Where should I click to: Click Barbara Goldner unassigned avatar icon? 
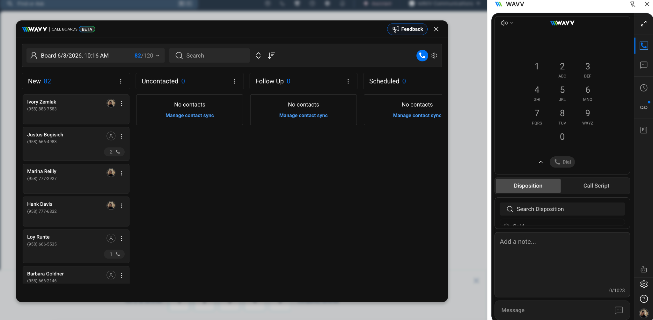111,275
